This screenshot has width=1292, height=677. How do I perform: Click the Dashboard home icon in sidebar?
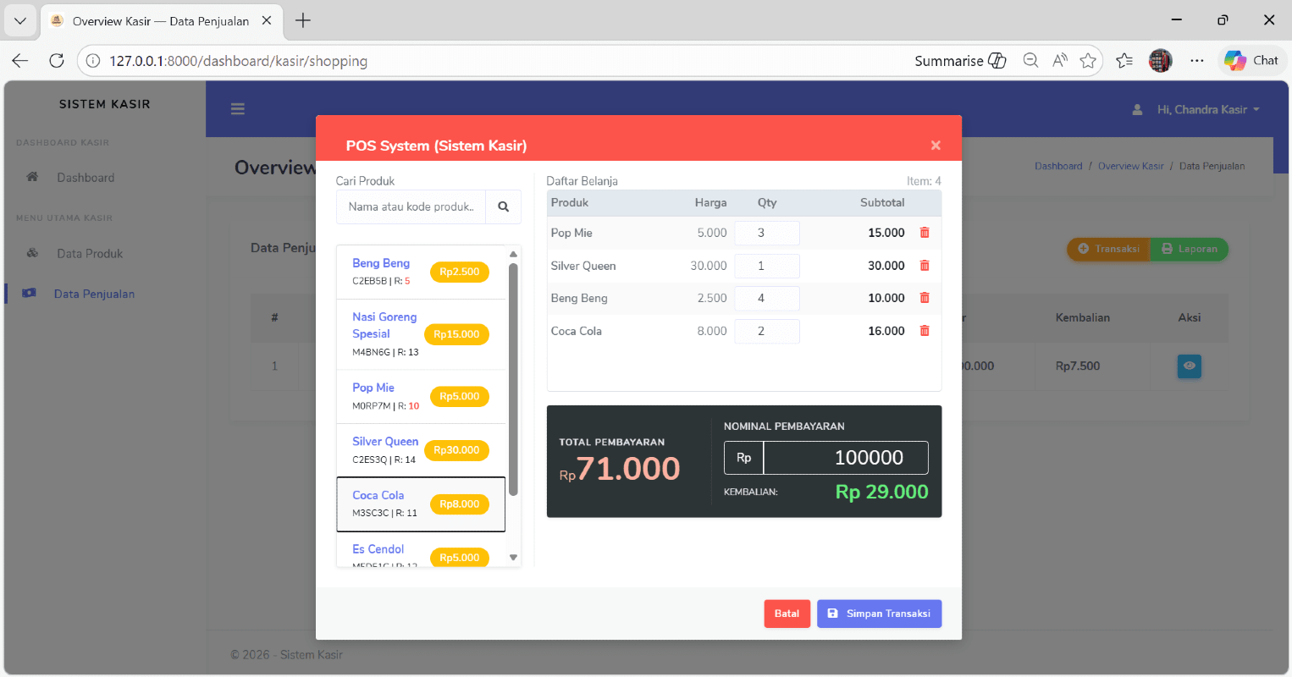32,177
